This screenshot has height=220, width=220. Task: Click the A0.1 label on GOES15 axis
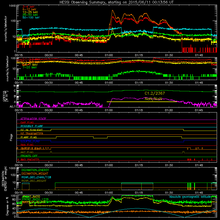[13, 106]
